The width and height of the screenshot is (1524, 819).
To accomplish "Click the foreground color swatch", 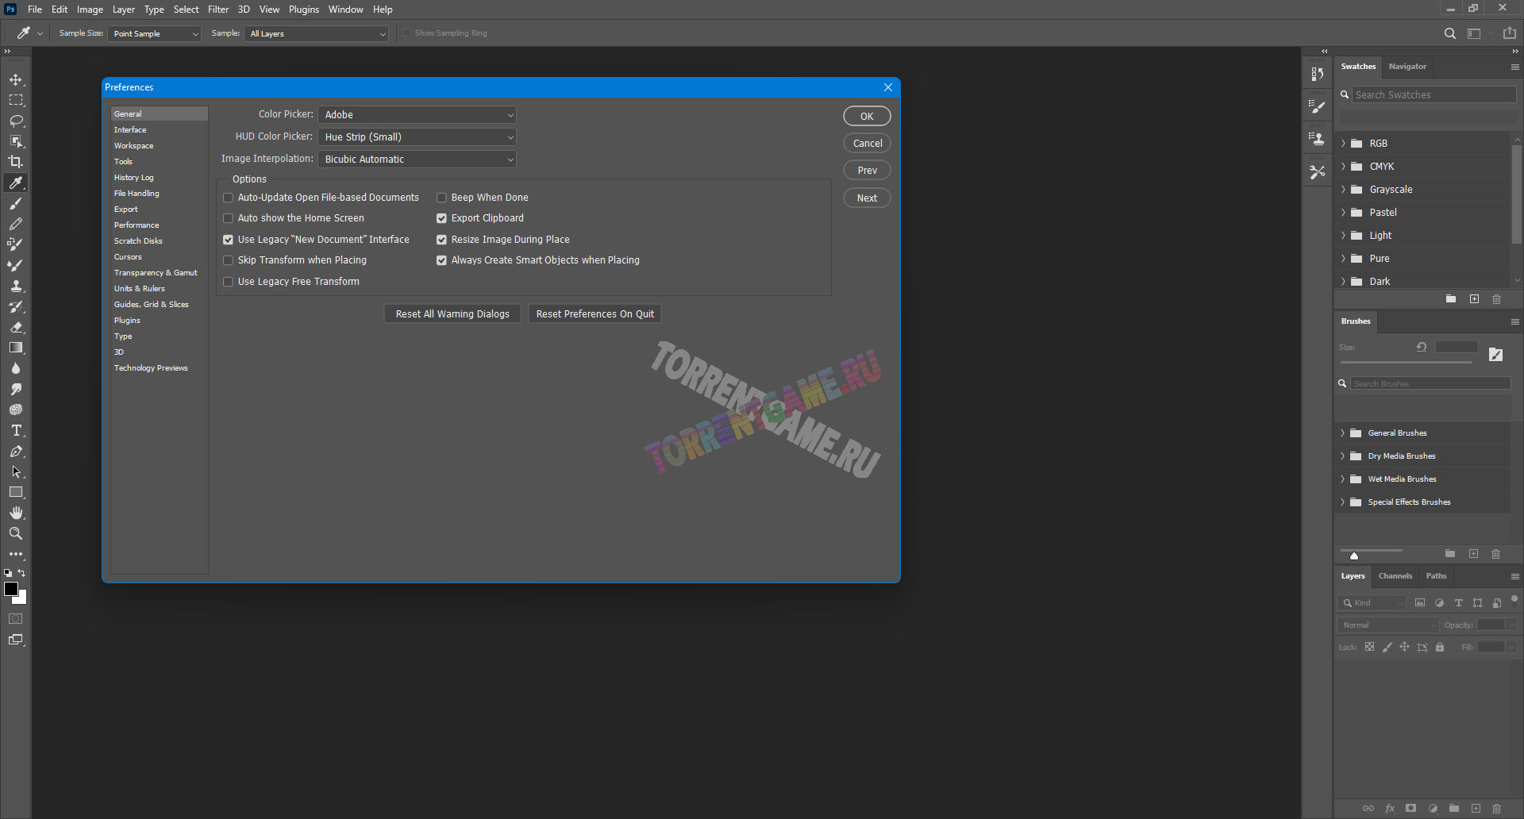I will coord(11,589).
